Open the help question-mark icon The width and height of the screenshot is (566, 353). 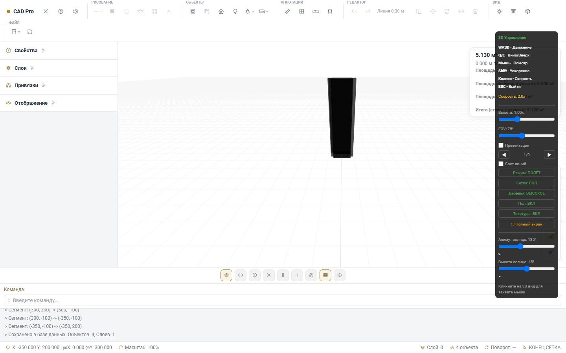(x=61, y=11)
